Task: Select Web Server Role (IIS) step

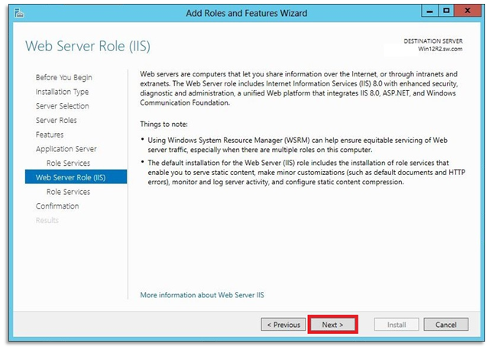Action: pos(76,177)
